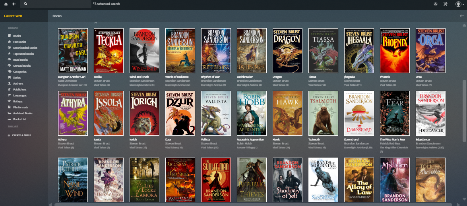Click author Robin Hobb link

point(244,143)
